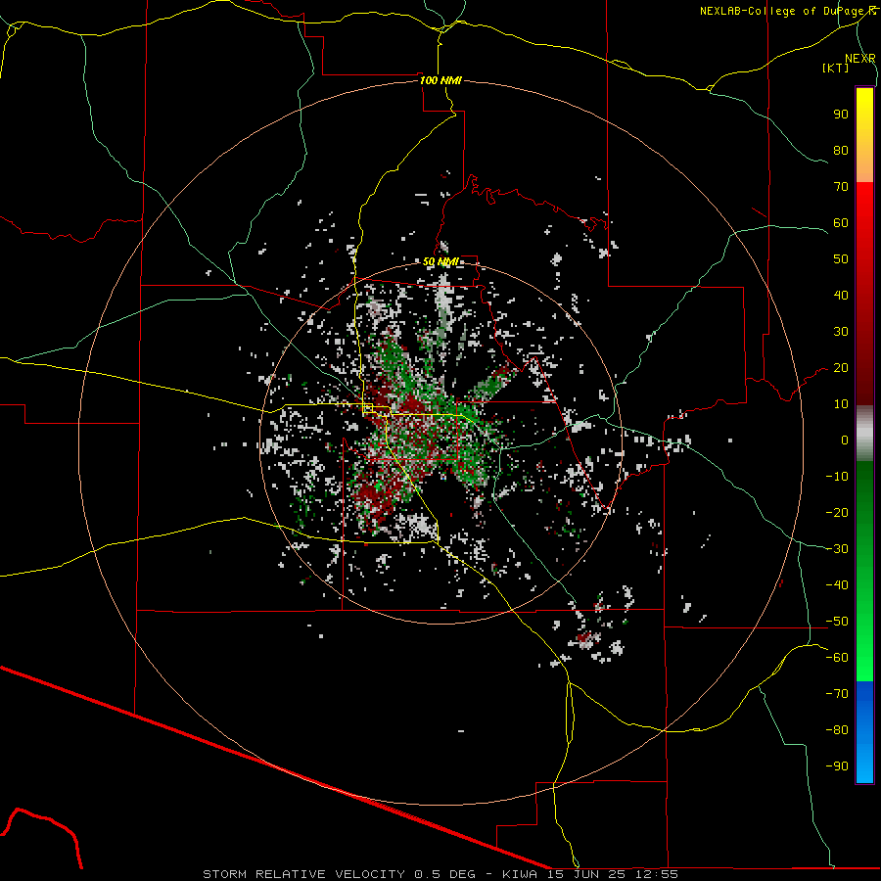Image resolution: width=881 pixels, height=881 pixels.
Task: Click the positive 20 scale label
Action: [841, 368]
